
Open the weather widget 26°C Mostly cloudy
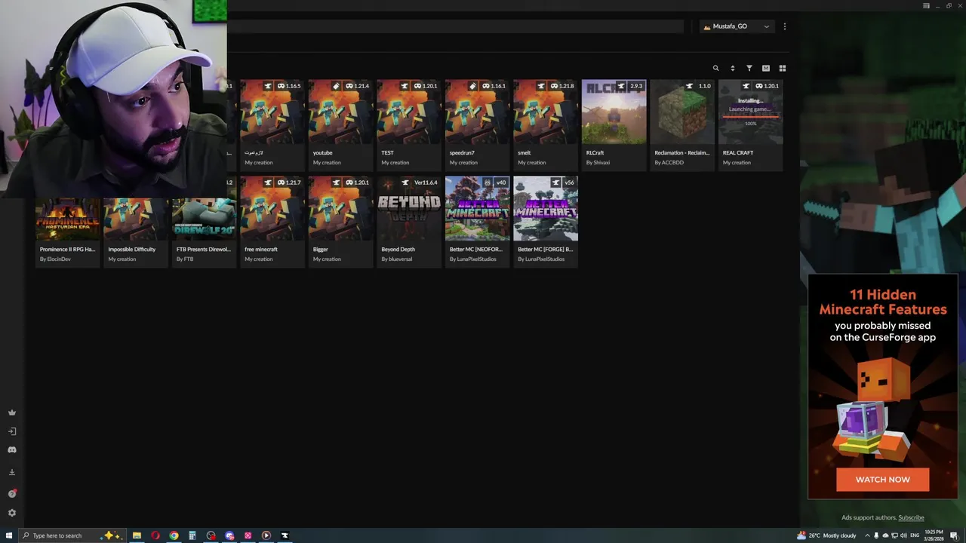click(x=827, y=535)
